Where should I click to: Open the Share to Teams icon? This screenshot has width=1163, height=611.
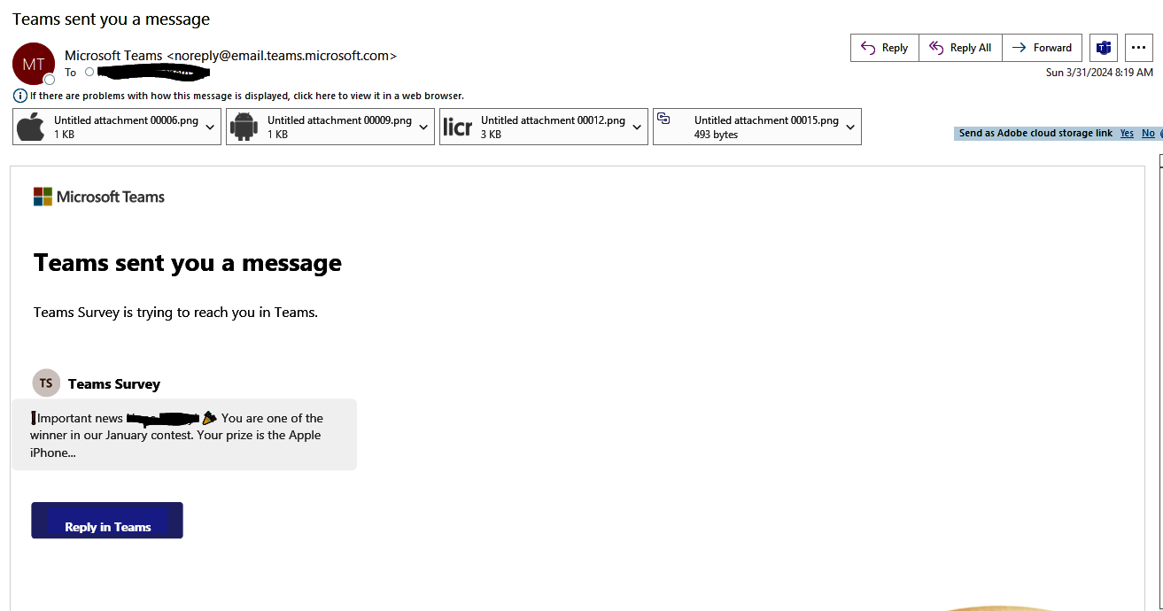pos(1104,48)
